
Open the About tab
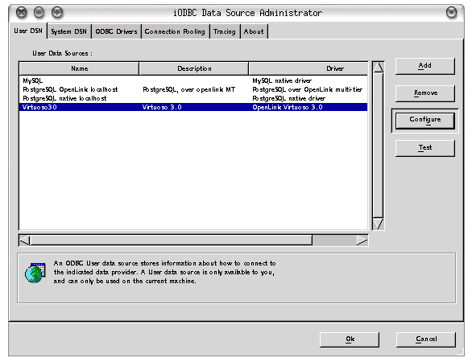(254, 31)
